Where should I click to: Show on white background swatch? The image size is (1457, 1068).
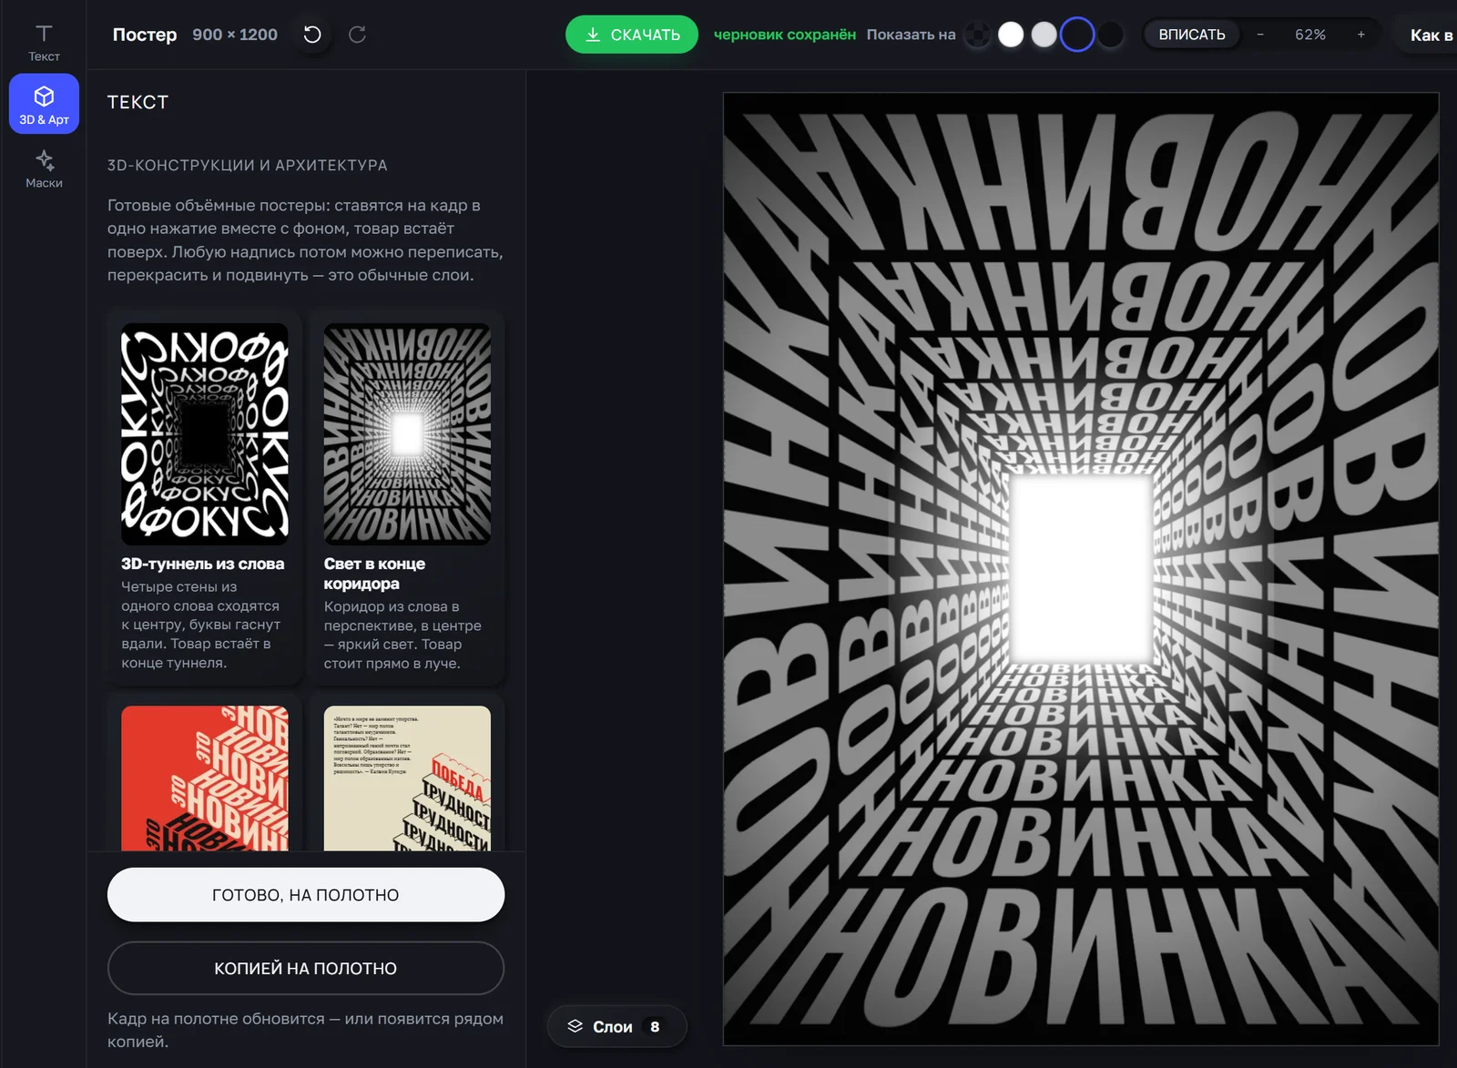(1011, 35)
